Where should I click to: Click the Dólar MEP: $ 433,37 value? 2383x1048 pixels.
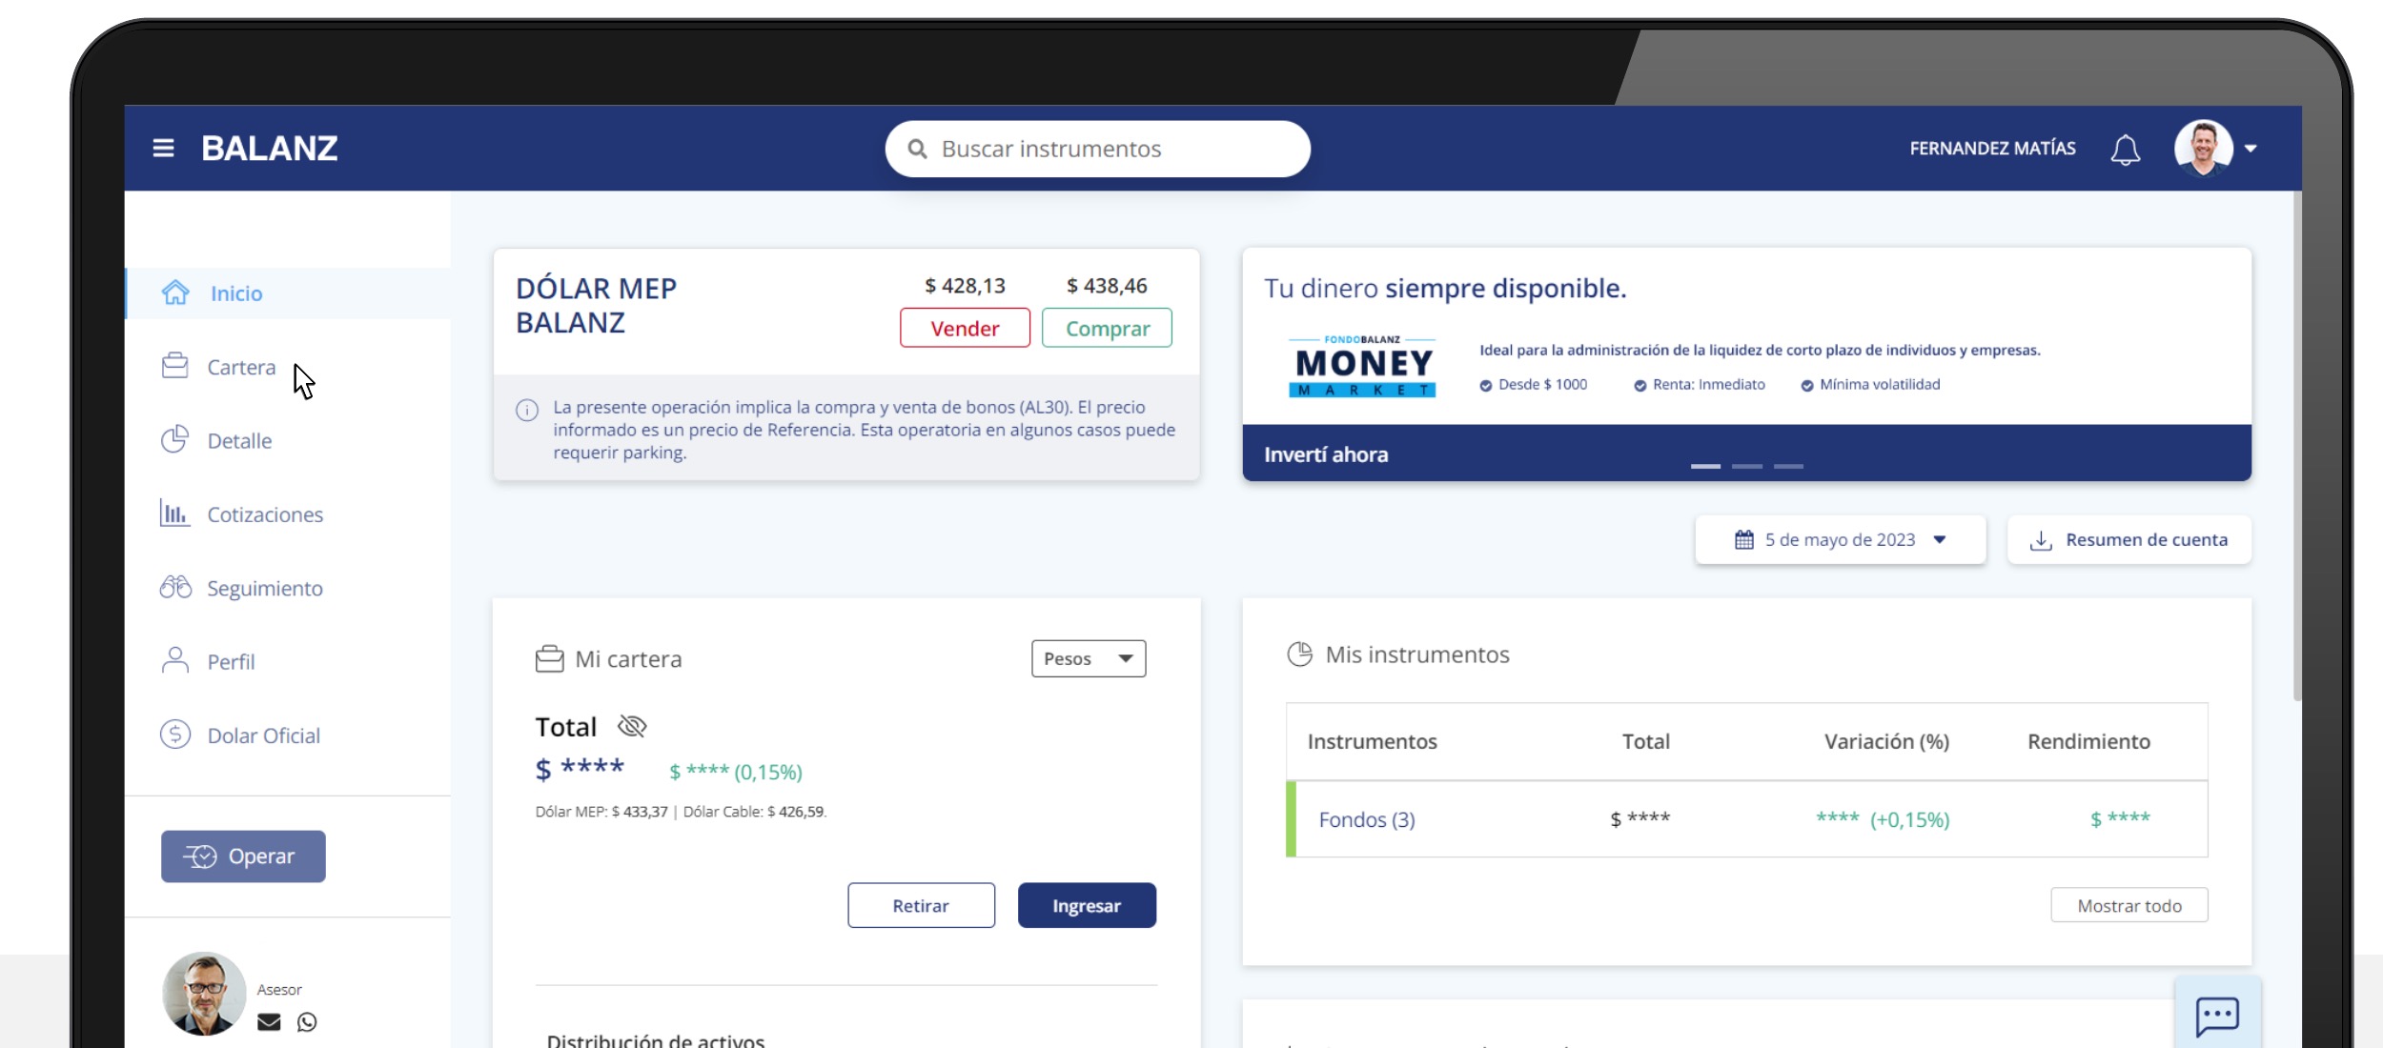point(601,812)
